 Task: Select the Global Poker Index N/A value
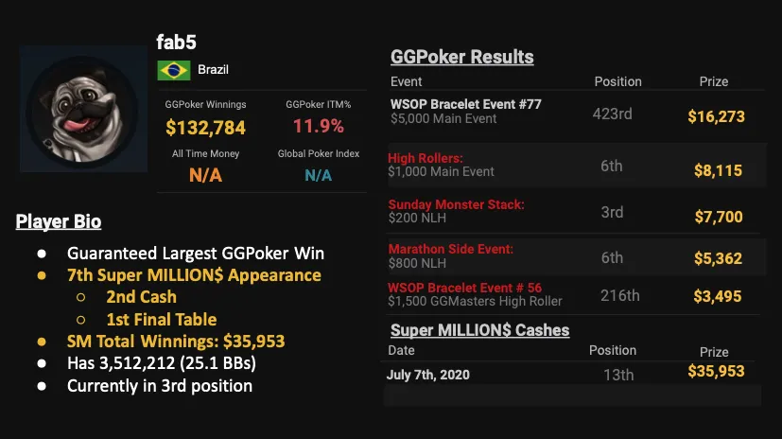pyautogui.click(x=318, y=175)
